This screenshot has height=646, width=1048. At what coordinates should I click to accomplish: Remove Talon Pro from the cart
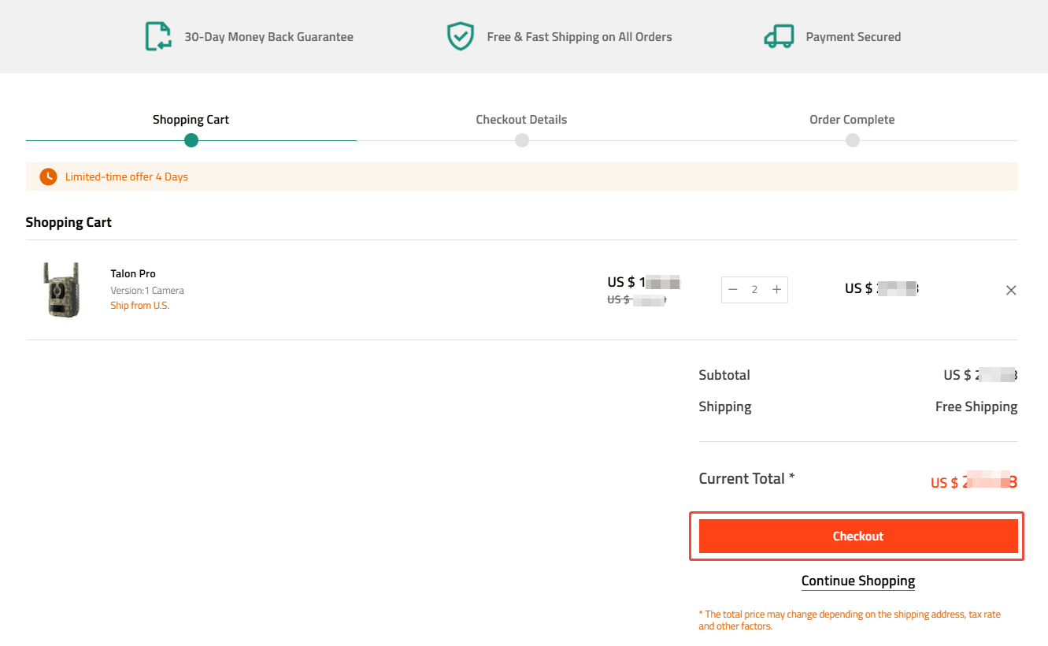(x=1011, y=290)
